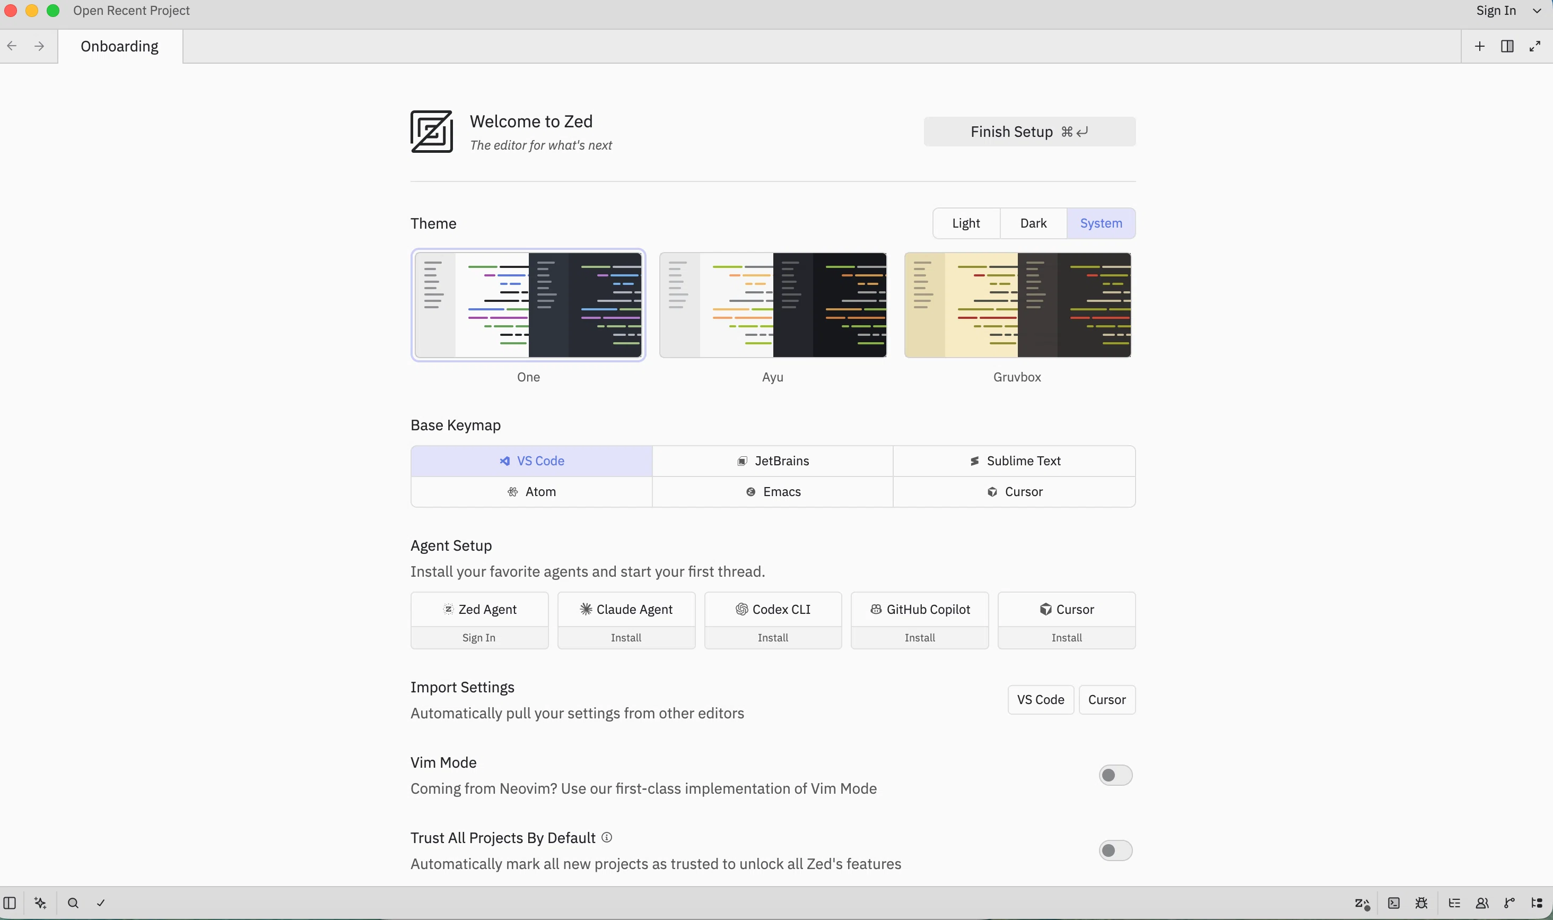Click the plus icon for new tab
The width and height of the screenshot is (1553, 920).
[1479, 46]
